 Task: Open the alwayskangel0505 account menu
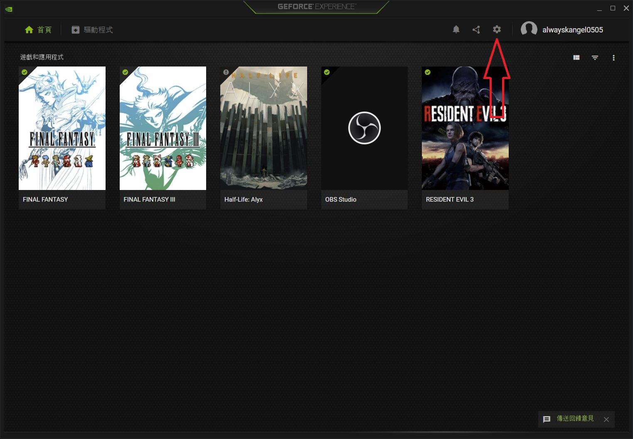pos(572,30)
